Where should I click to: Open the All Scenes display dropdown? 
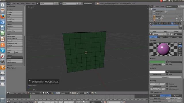click(171, 7)
